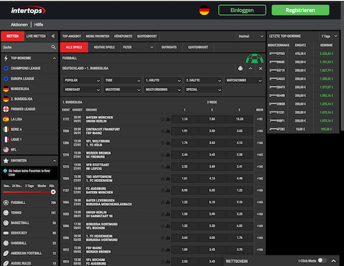
Task: Bet on Bayern München win at 1.15
Action: [185, 119]
